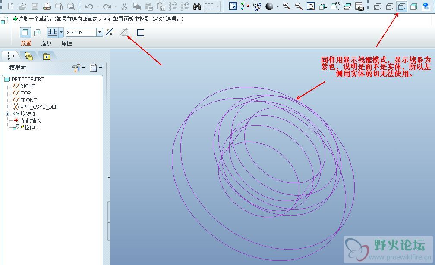Expand the 旋转 1 feature node
The height and width of the screenshot is (265, 435).
pyautogui.click(x=7, y=114)
